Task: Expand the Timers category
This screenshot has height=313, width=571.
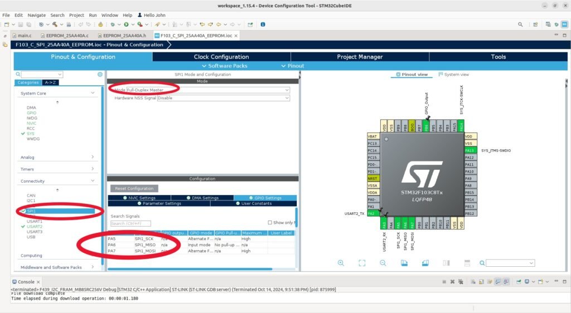Action: click(93, 169)
